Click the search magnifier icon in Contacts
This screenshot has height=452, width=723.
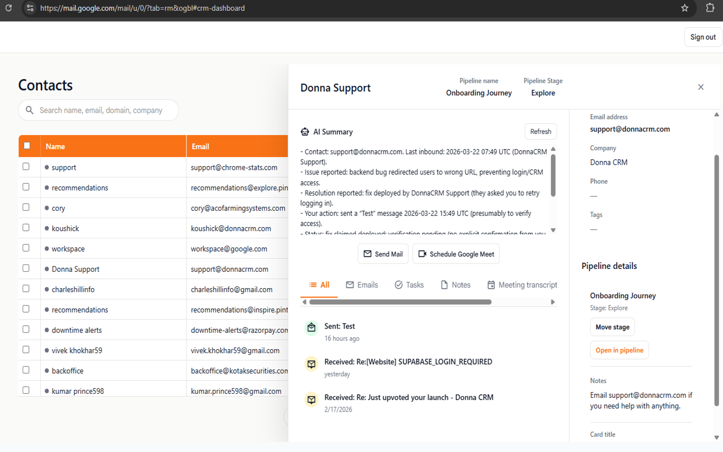coord(30,110)
